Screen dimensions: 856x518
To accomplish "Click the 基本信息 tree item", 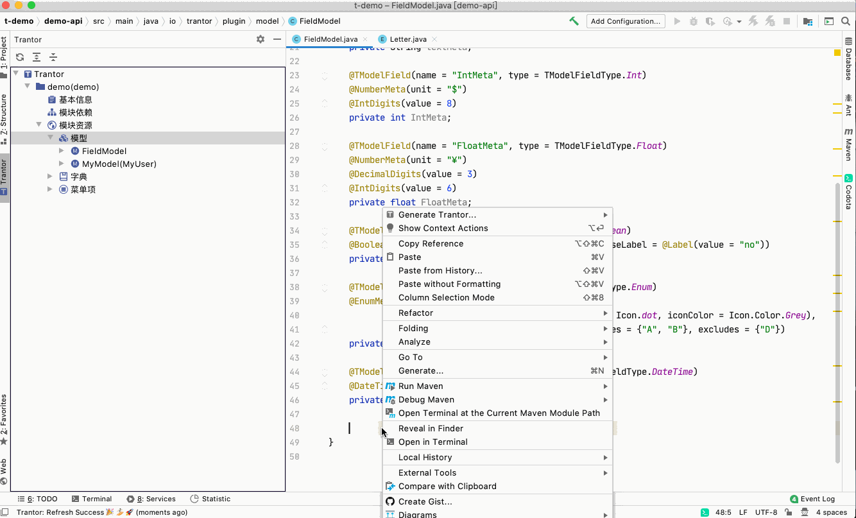I will coord(76,99).
